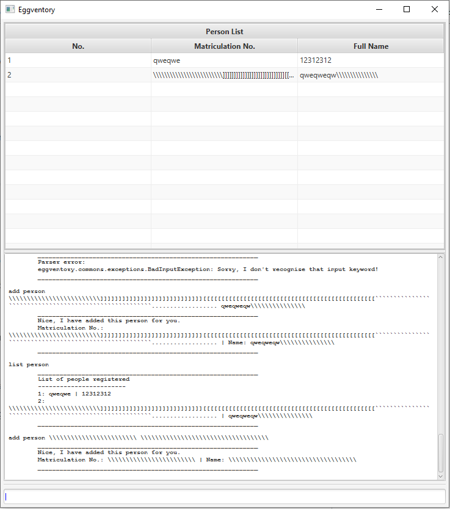Image resolution: width=450 pixels, height=509 pixels.
Task: Select row number 1 cell
Action: tap(78, 60)
